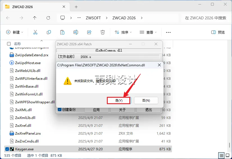Refresh the folder view
Viewport: 232px width, 159px height.
pos(48,18)
